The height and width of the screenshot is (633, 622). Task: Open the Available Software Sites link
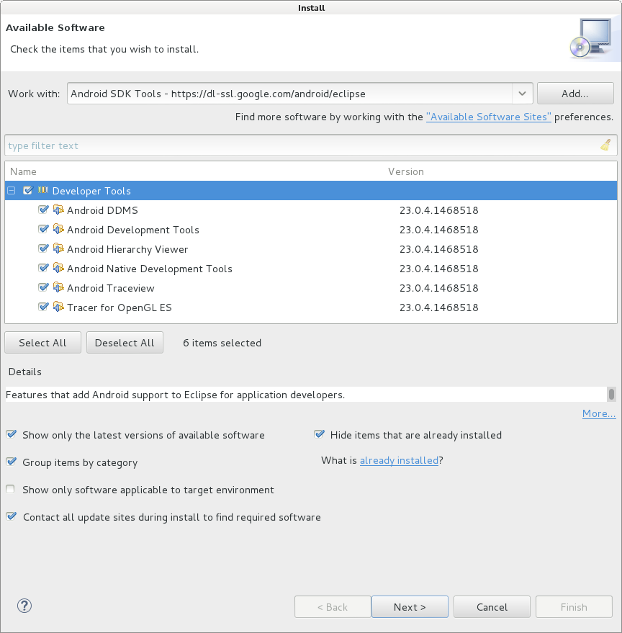click(x=488, y=117)
